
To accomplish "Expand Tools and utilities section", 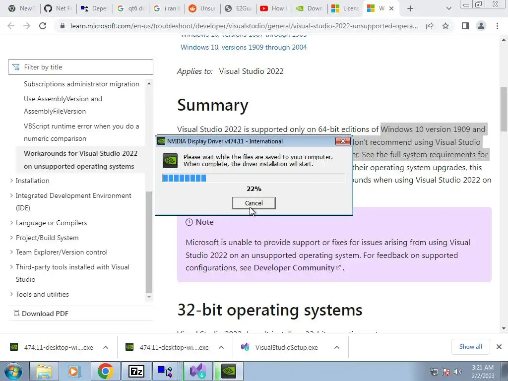I will (42, 294).
